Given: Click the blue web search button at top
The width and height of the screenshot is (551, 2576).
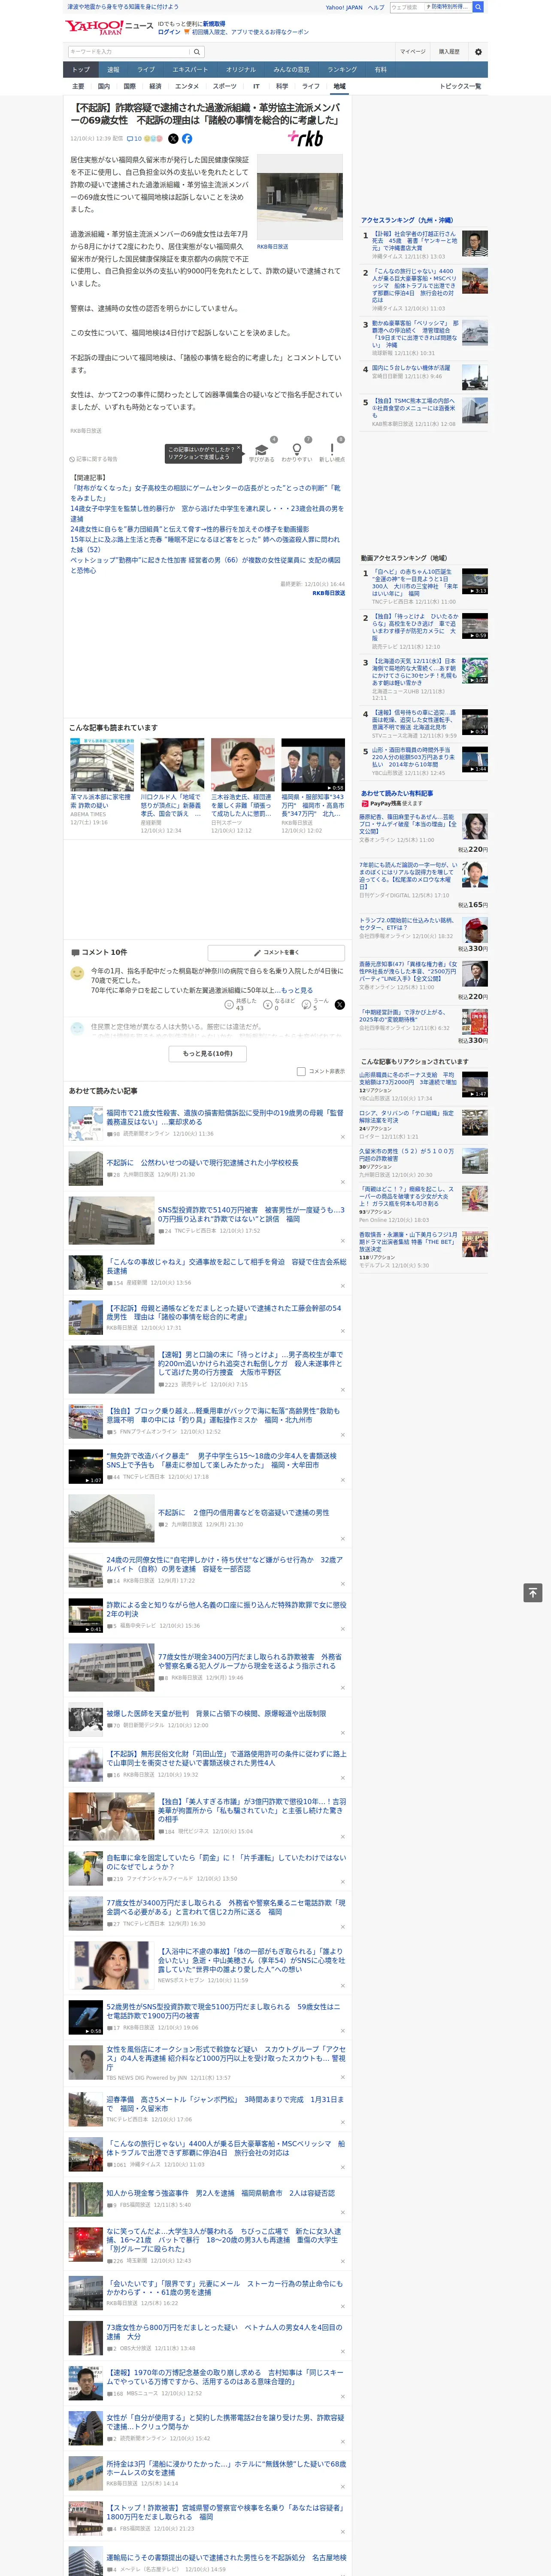Looking at the screenshot, I should (478, 7).
